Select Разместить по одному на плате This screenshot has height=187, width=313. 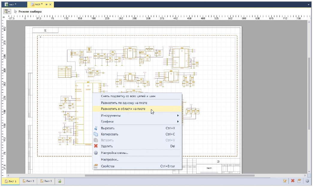click(124, 103)
